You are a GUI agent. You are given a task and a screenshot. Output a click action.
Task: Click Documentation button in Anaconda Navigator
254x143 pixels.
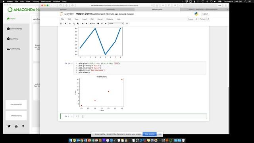tap(16, 104)
